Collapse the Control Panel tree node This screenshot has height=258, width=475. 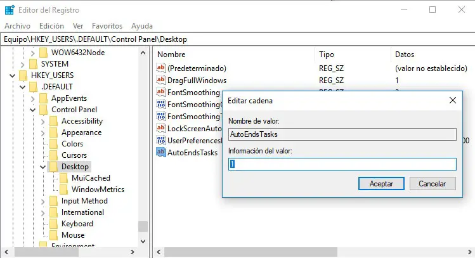[x=32, y=110]
